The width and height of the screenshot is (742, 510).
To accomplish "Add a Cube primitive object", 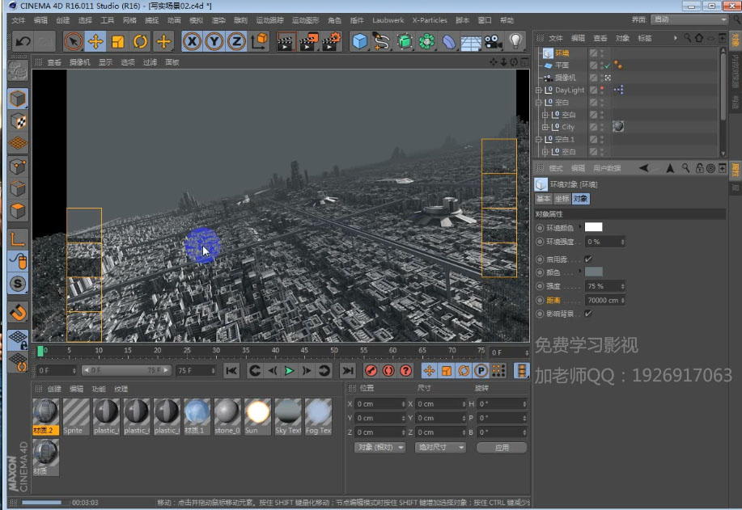I will 359,41.
